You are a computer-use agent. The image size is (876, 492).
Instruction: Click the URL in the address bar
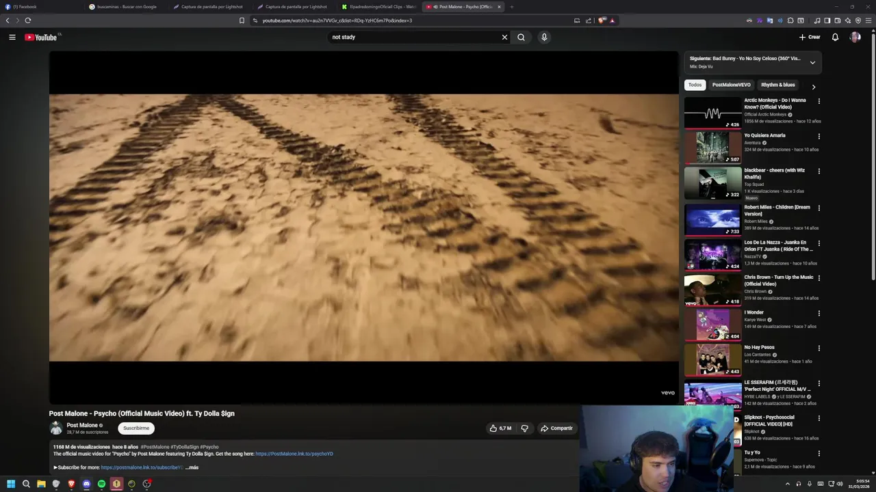[x=337, y=20]
